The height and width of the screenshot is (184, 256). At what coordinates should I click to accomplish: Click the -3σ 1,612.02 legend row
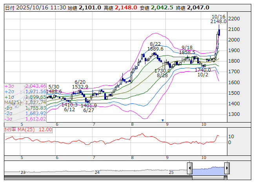click(25, 119)
